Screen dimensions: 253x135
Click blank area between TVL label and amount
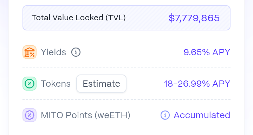(147, 18)
